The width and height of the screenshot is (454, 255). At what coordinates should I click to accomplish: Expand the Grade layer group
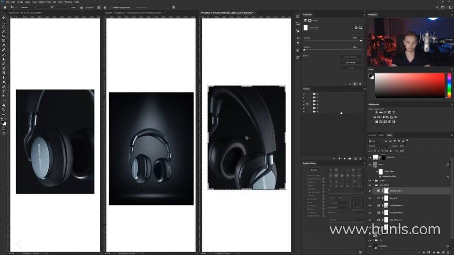coord(374,180)
